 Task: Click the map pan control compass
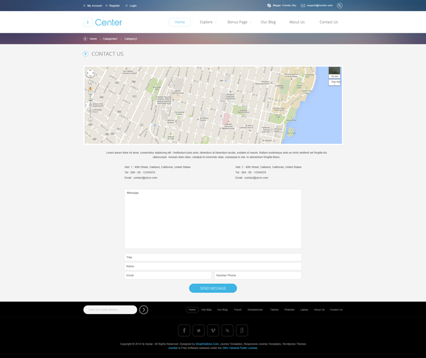pyautogui.click(x=90, y=74)
